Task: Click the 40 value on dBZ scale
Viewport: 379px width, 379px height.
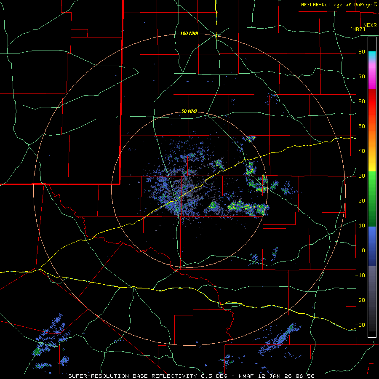Action: click(362, 151)
